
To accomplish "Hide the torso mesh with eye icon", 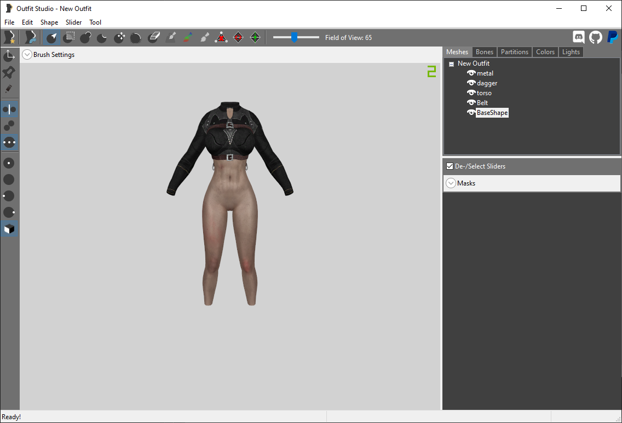I will click(x=471, y=93).
